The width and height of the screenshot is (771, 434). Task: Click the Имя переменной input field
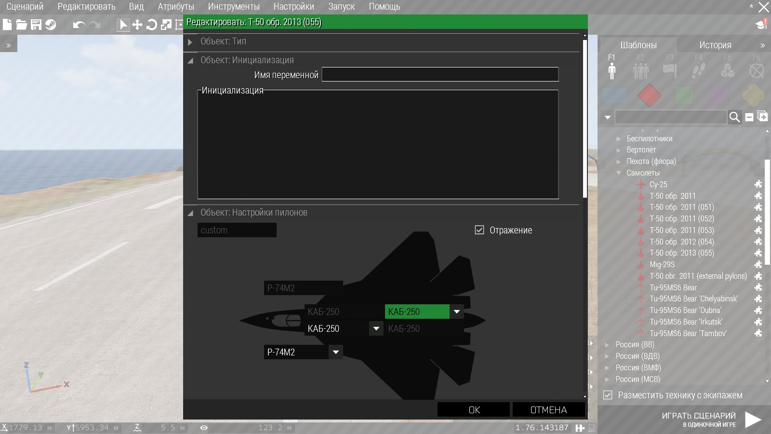coord(439,75)
